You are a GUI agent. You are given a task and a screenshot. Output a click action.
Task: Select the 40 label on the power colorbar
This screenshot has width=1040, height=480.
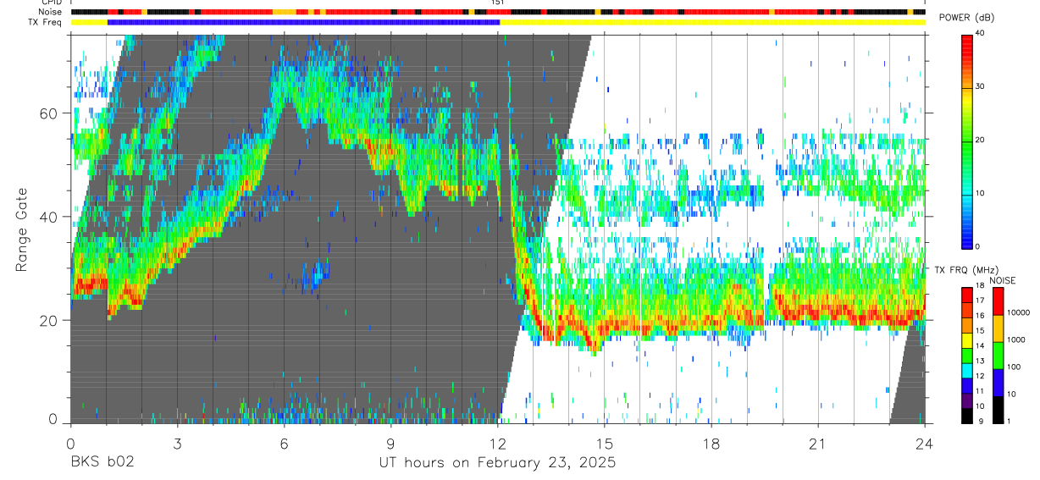pos(979,34)
